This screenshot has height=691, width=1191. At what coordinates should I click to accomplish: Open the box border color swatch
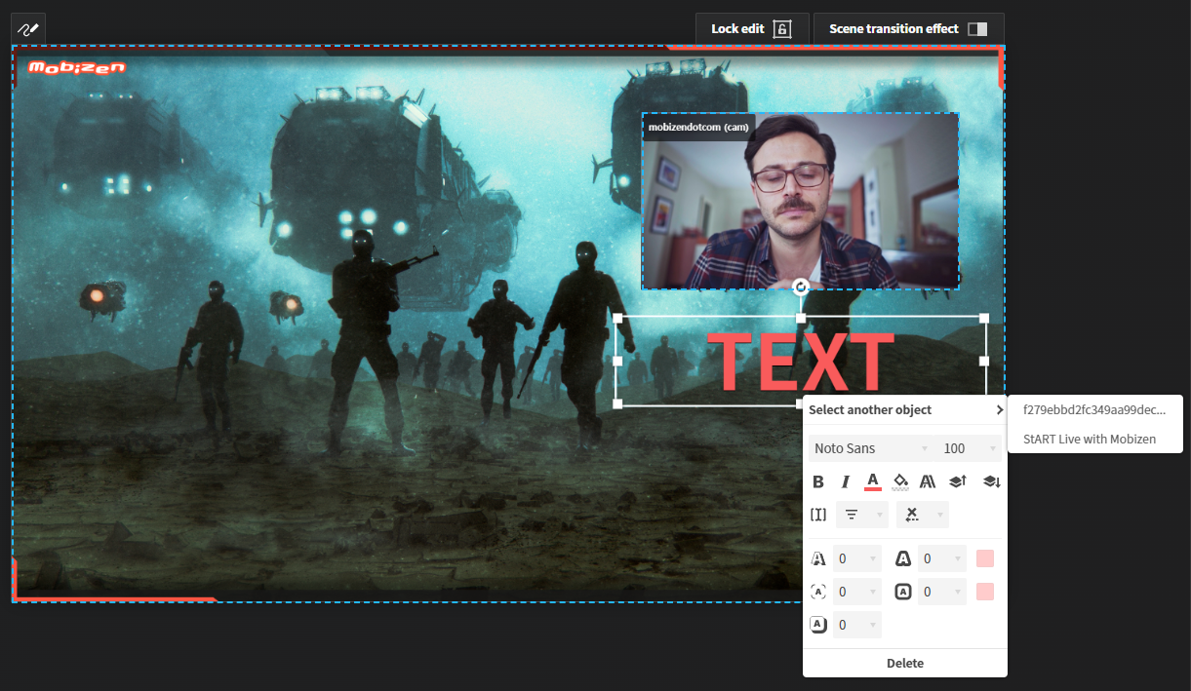pos(985,592)
